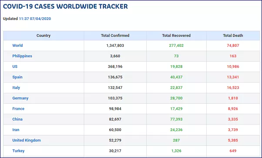Viewport: 262px width, 158px height.
Task: Open the Philippines country link
Action: pos(22,56)
